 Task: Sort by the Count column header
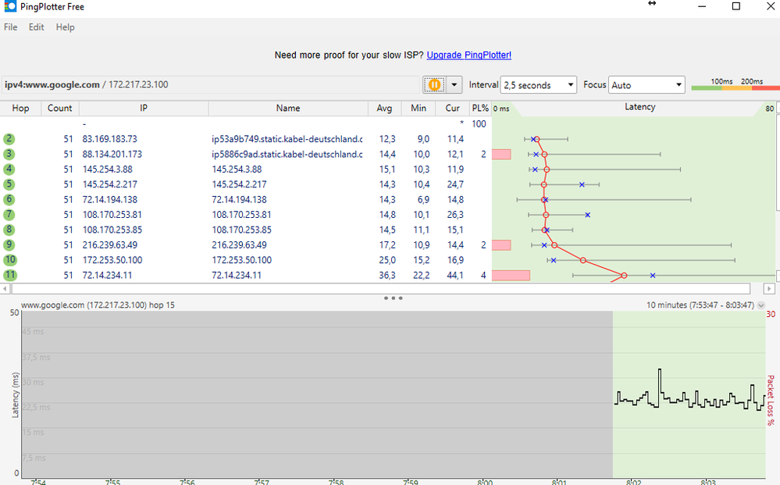point(59,109)
